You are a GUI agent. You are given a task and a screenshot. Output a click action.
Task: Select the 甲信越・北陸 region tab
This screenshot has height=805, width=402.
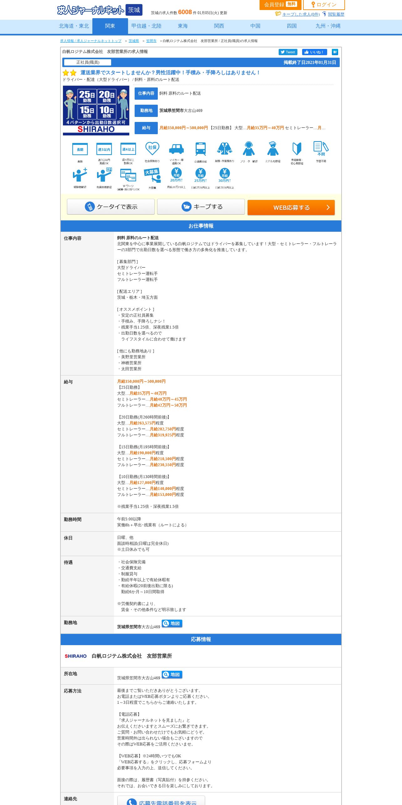(x=147, y=26)
